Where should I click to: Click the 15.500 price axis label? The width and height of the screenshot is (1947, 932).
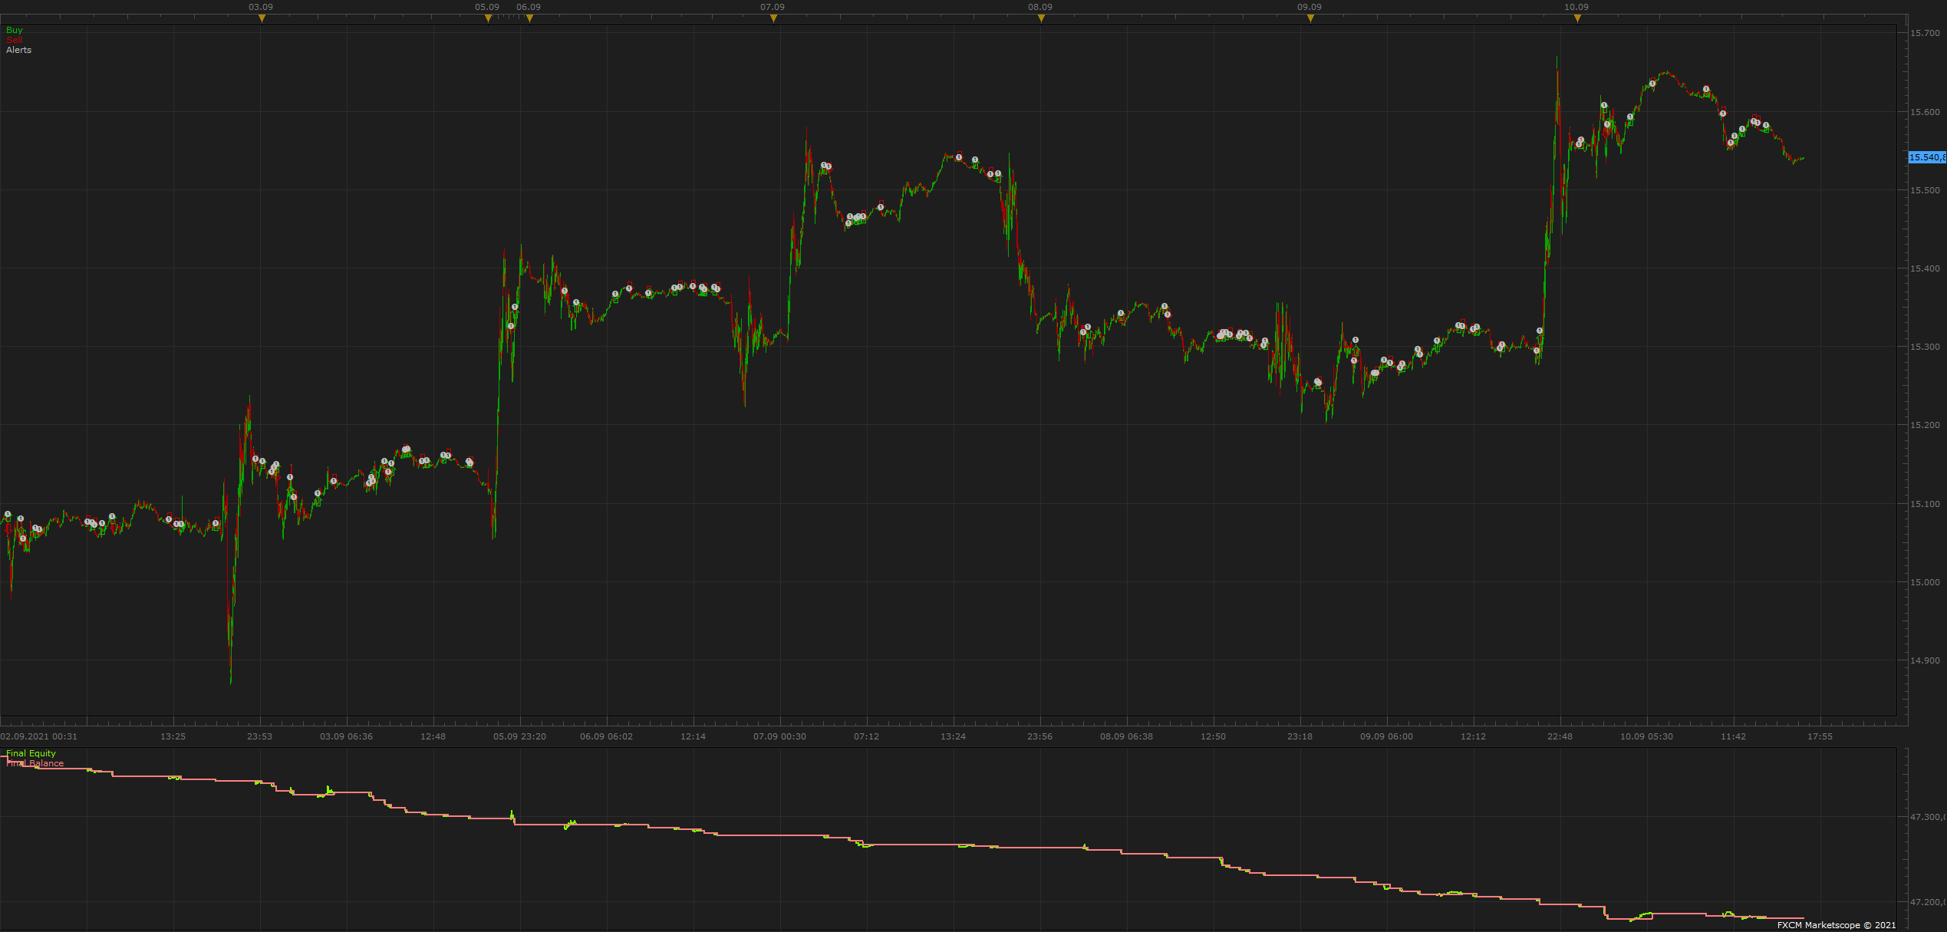[1925, 190]
